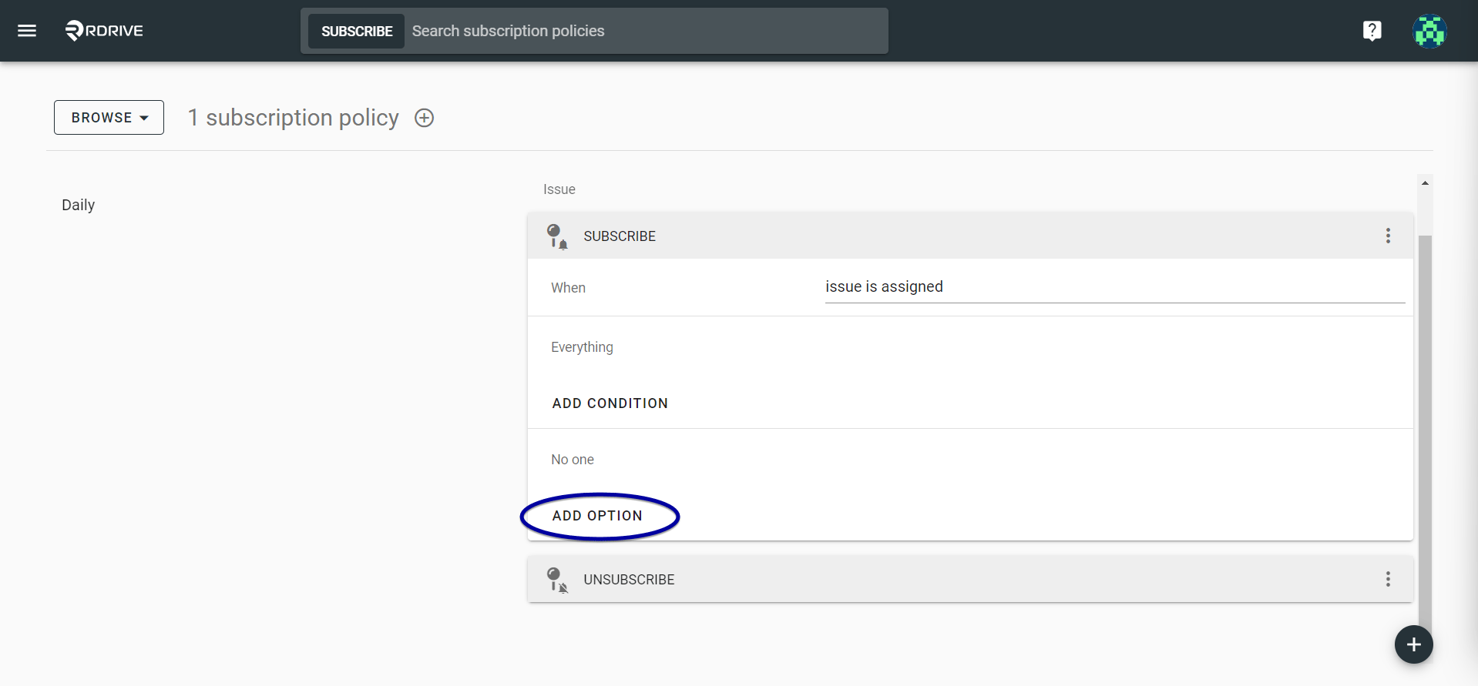Click the 'When' field label
This screenshot has height=686, width=1478.
[569, 288]
